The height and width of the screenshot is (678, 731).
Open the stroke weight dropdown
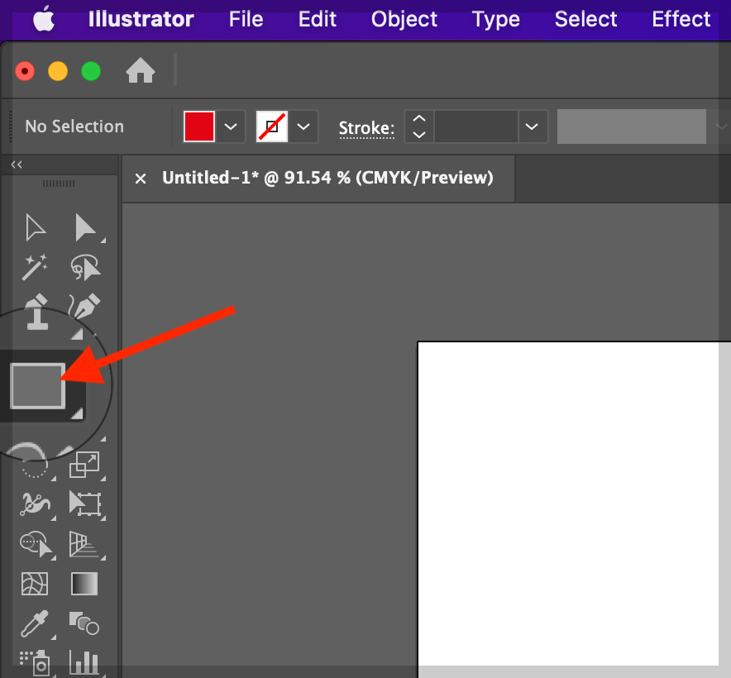pos(532,127)
